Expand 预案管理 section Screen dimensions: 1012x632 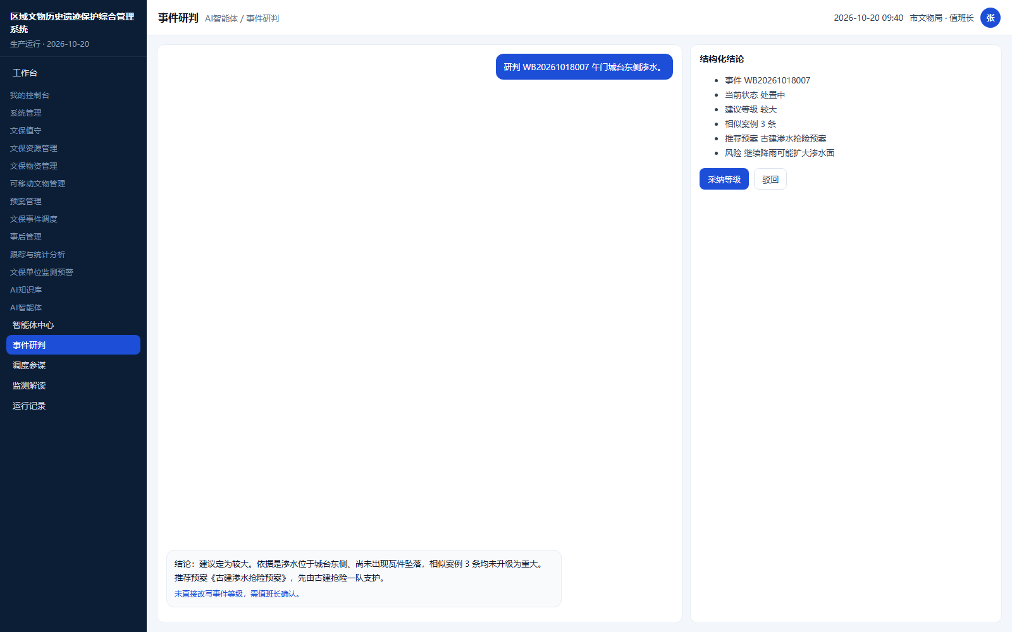[x=26, y=202]
